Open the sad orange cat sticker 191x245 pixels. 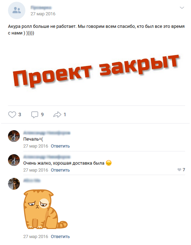point(45,210)
